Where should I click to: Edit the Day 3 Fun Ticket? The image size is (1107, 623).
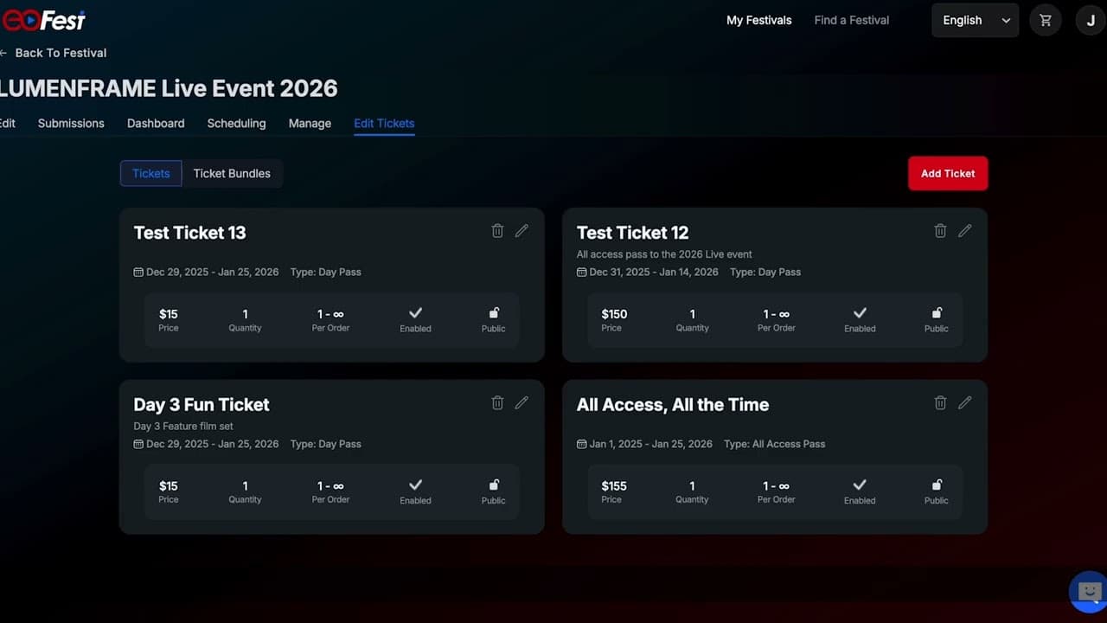tap(522, 402)
